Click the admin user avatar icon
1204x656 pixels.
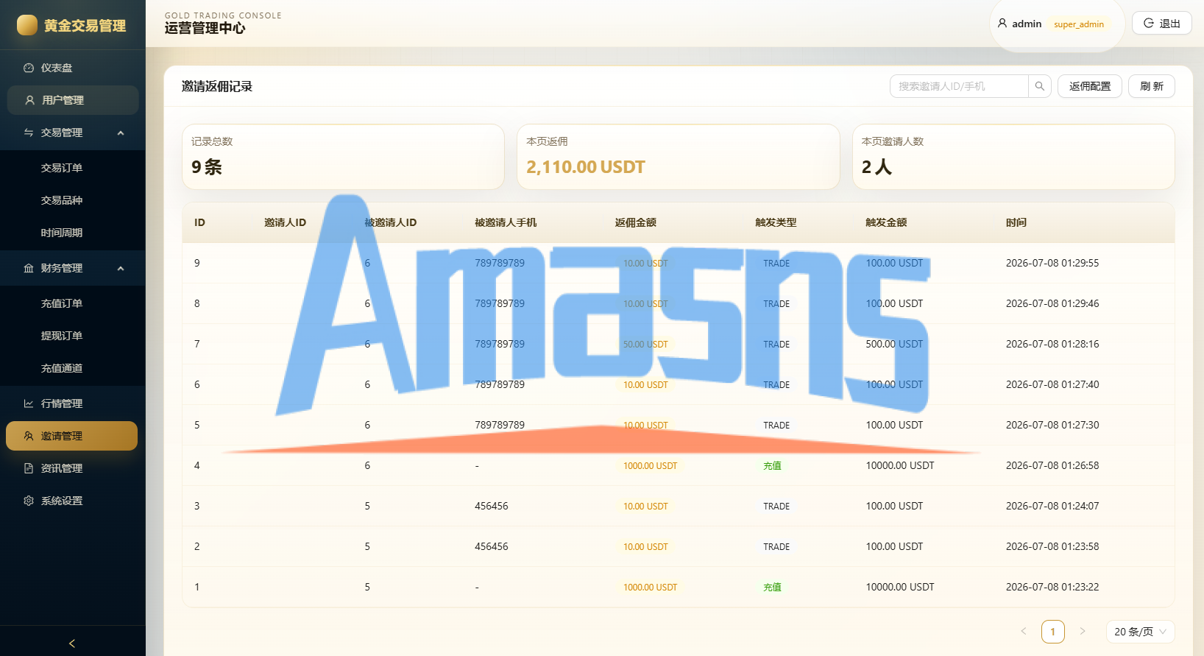click(x=1002, y=24)
